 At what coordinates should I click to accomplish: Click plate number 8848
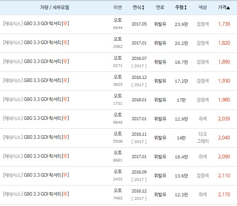click(118, 122)
